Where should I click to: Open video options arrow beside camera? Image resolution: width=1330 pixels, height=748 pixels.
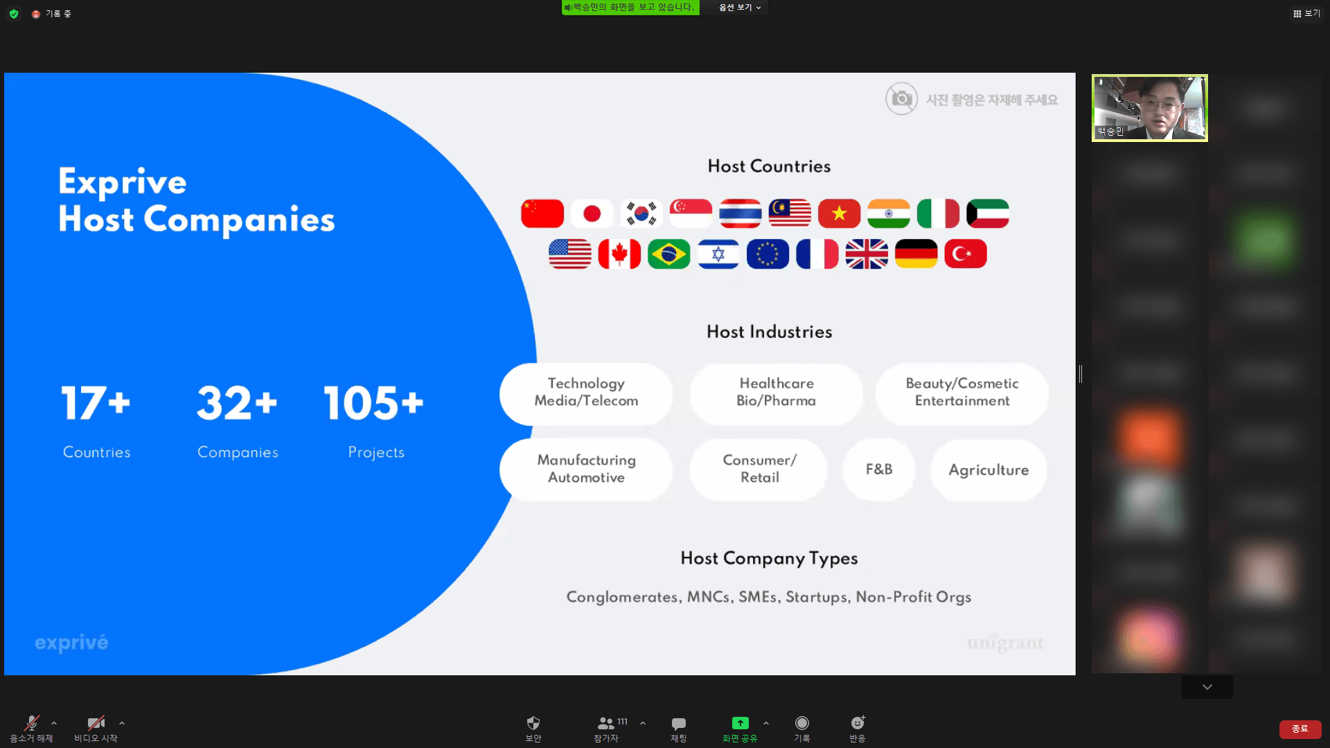pyautogui.click(x=122, y=723)
